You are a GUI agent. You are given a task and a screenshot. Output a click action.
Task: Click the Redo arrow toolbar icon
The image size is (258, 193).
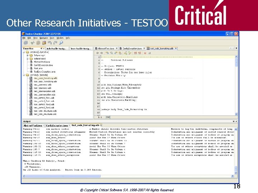(x=55, y=43)
